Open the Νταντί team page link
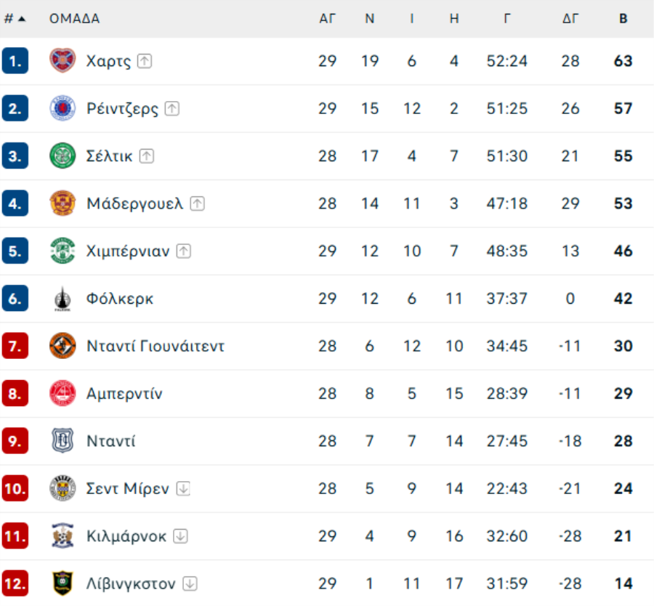The width and height of the screenshot is (654, 606). (x=110, y=441)
